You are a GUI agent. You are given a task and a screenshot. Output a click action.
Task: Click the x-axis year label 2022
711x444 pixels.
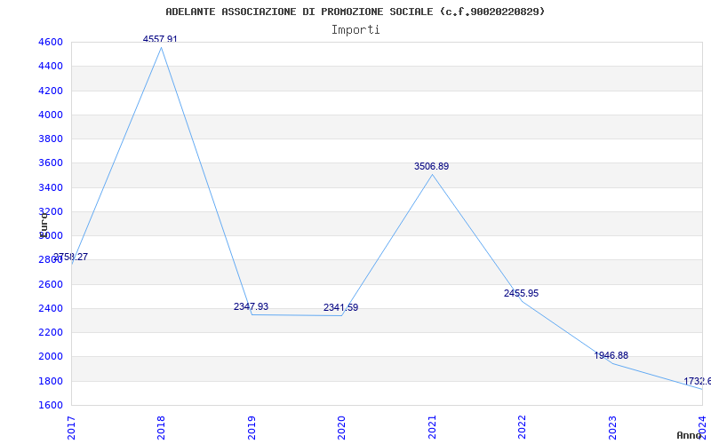(x=522, y=428)
